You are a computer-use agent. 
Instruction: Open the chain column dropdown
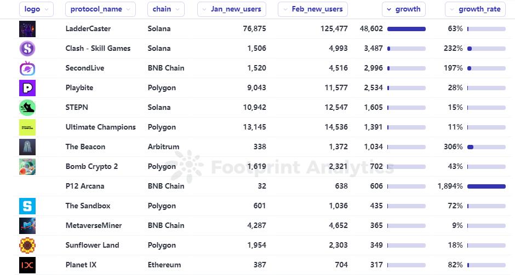(165, 9)
